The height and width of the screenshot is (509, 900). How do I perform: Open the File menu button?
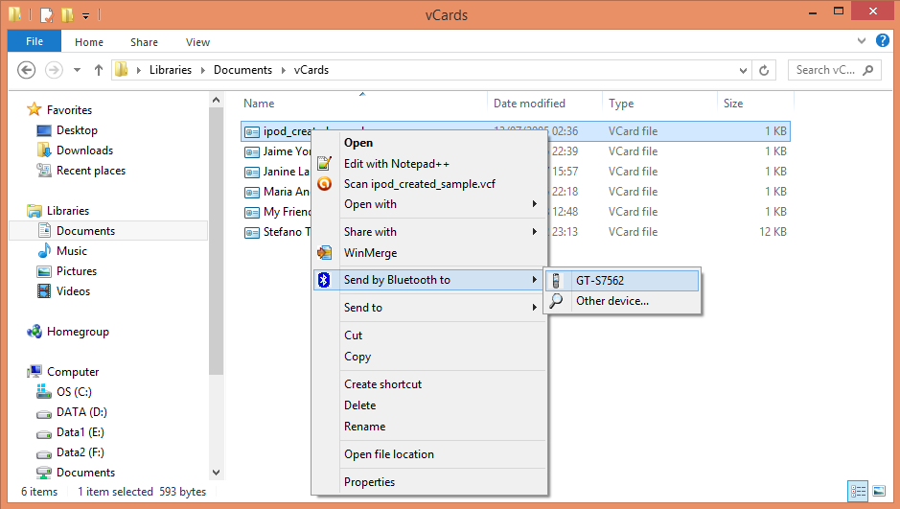pos(35,42)
